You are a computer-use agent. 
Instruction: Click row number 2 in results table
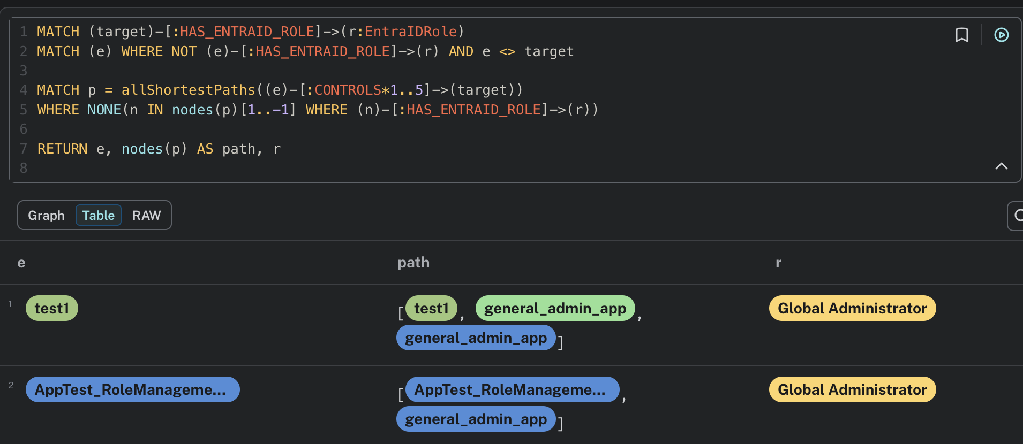click(x=11, y=385)
